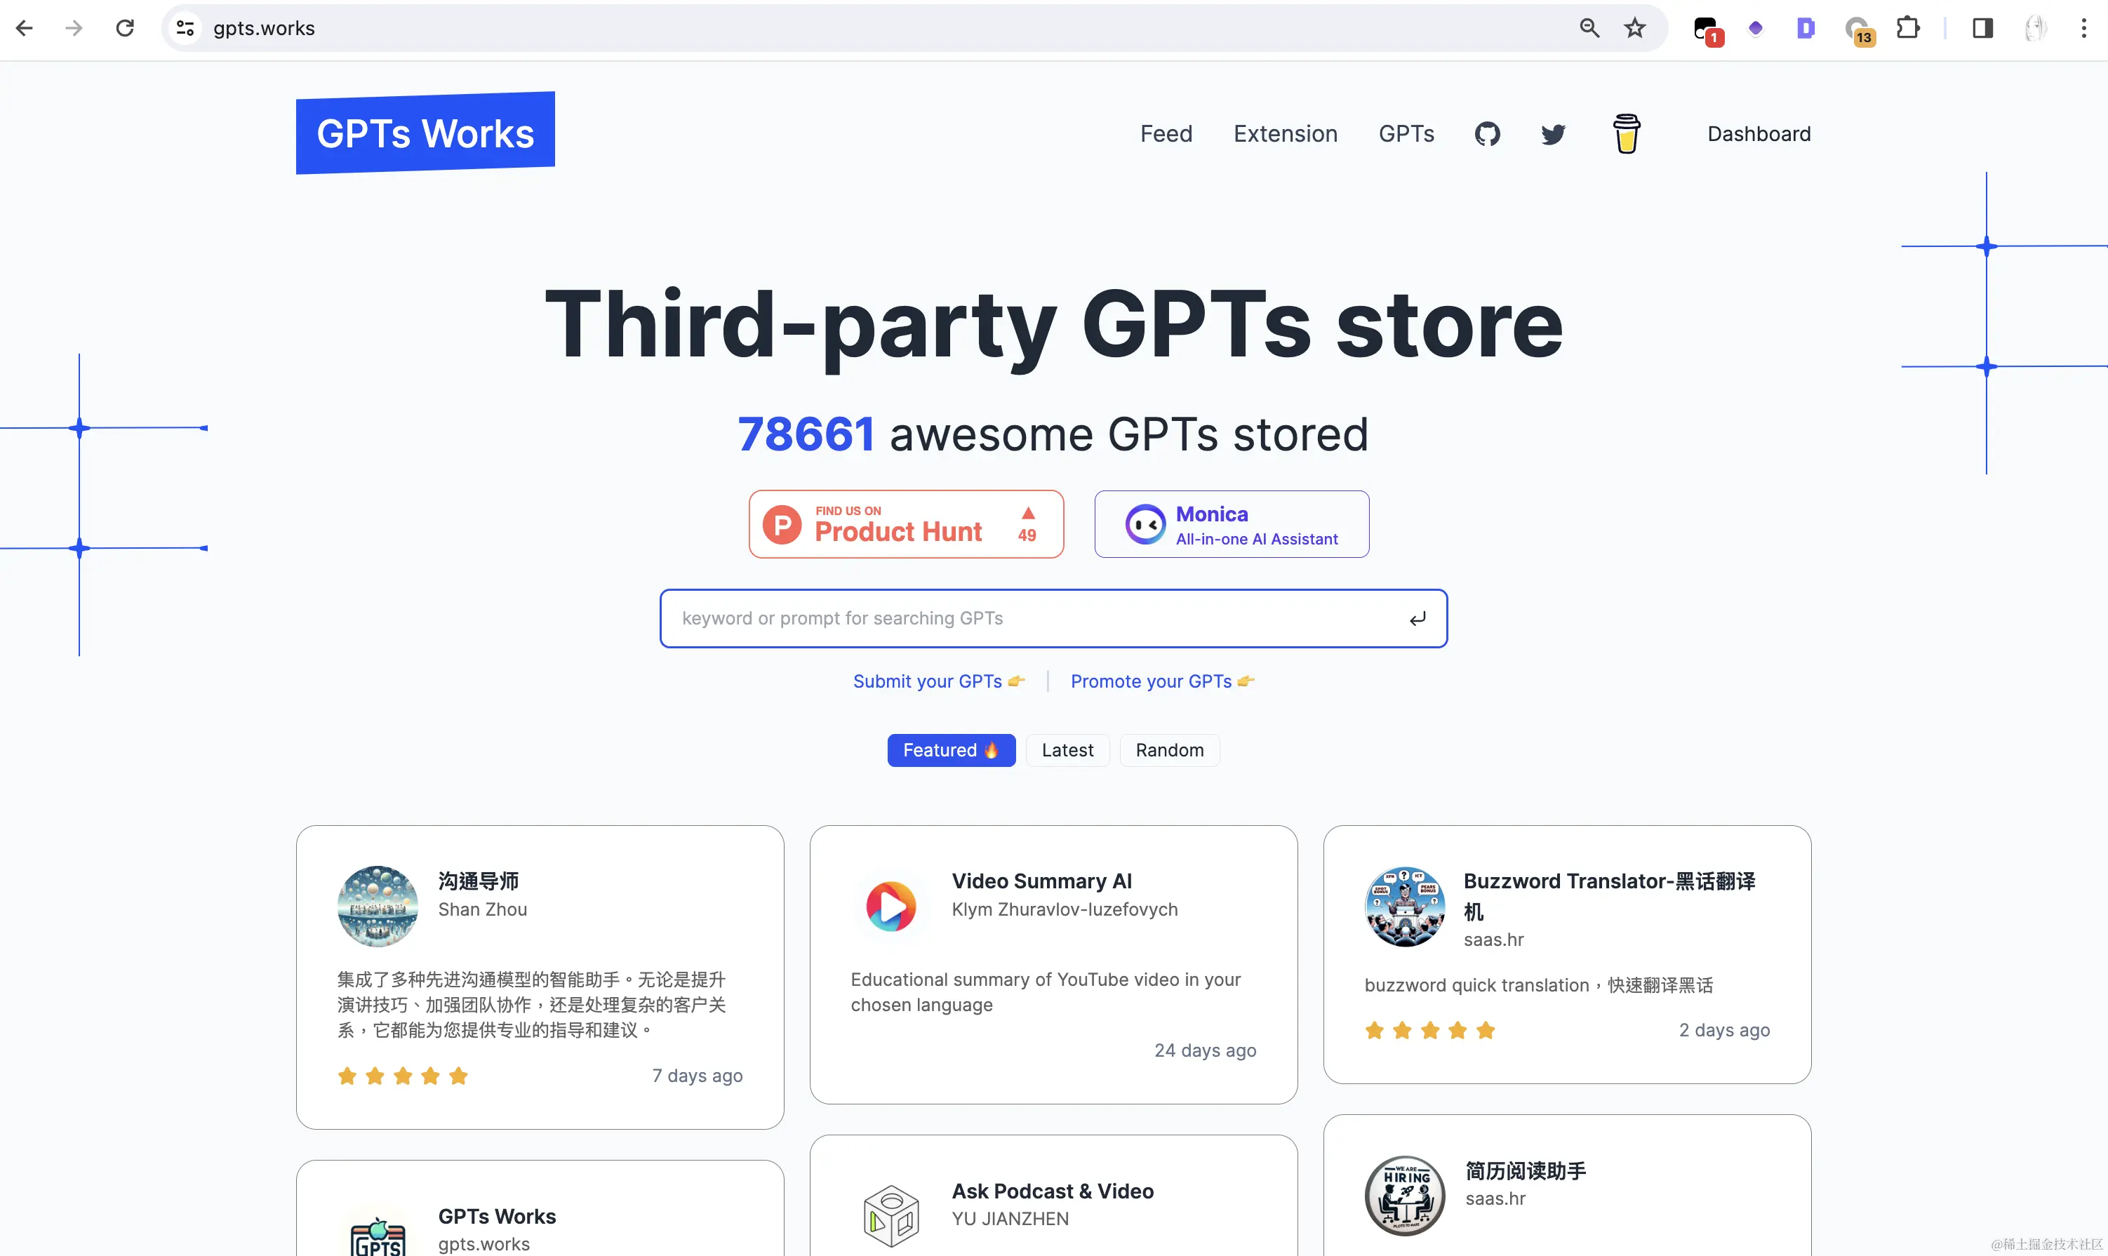Reload the page
The width and height of the screenshot is (2108, 1256).
[125, 28]
